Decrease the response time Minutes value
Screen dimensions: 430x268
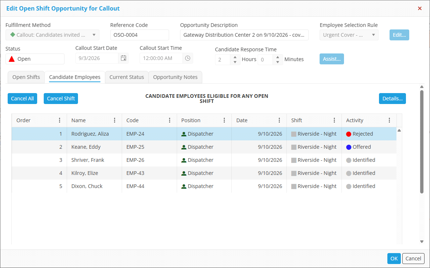click(278, 62)
